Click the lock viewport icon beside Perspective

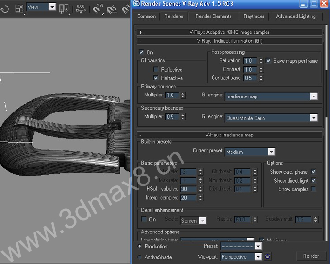pyautogui.click(x=267, y=256)
